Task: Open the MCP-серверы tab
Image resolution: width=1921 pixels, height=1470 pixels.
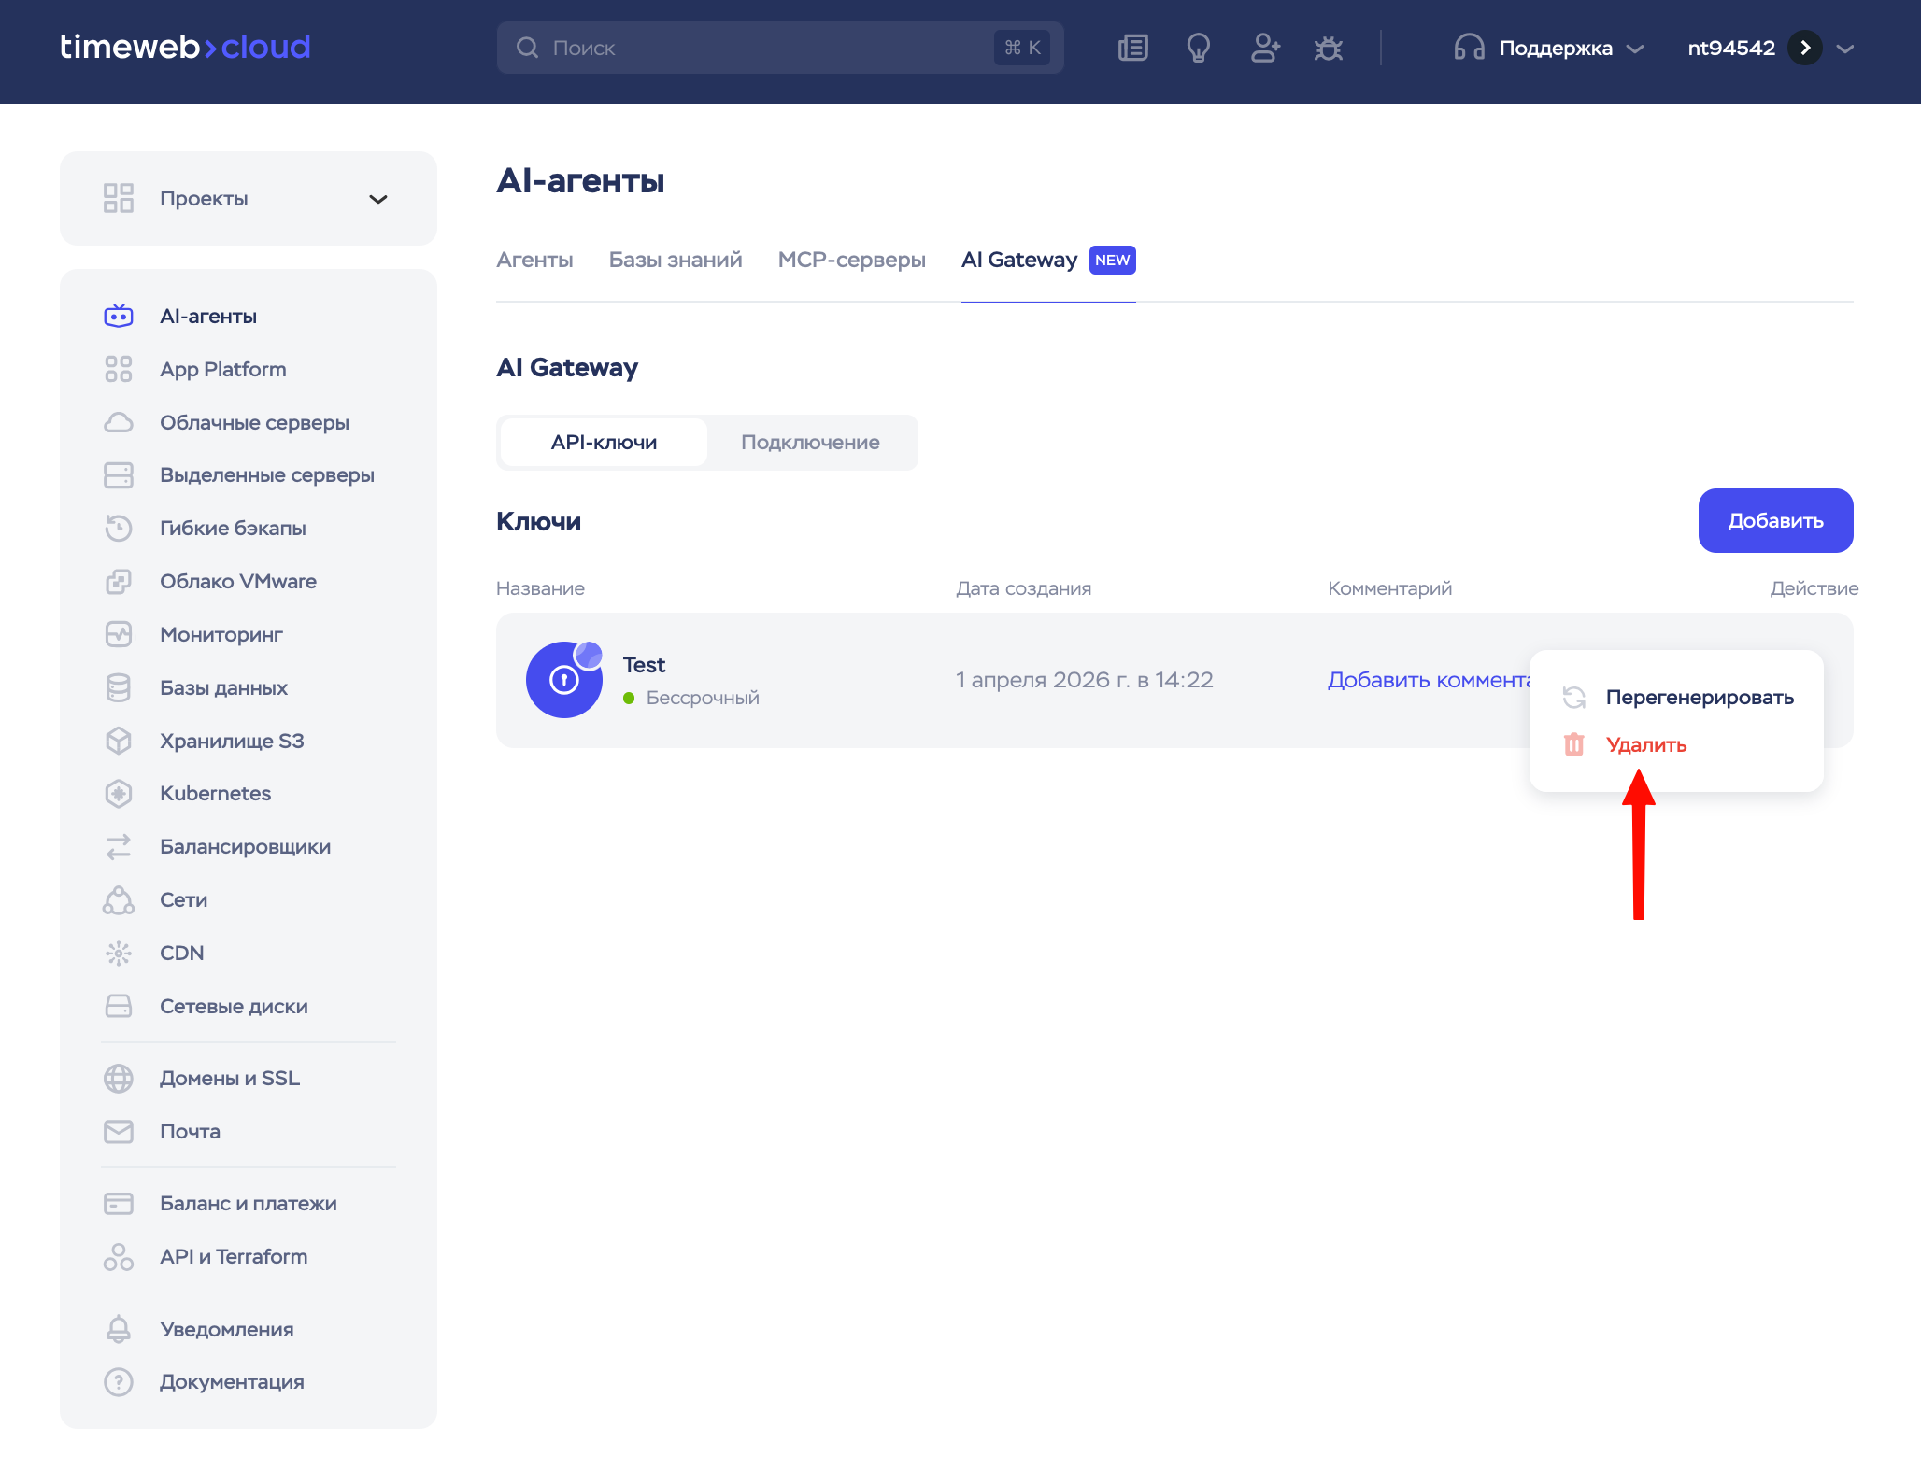Action: pyautogui.click(x=851, y=260)
